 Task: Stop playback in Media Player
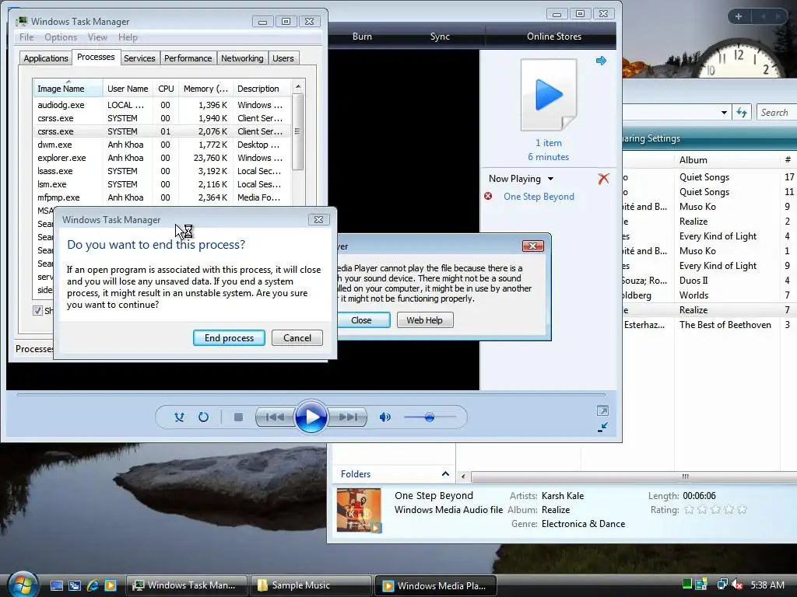(238, 417)
